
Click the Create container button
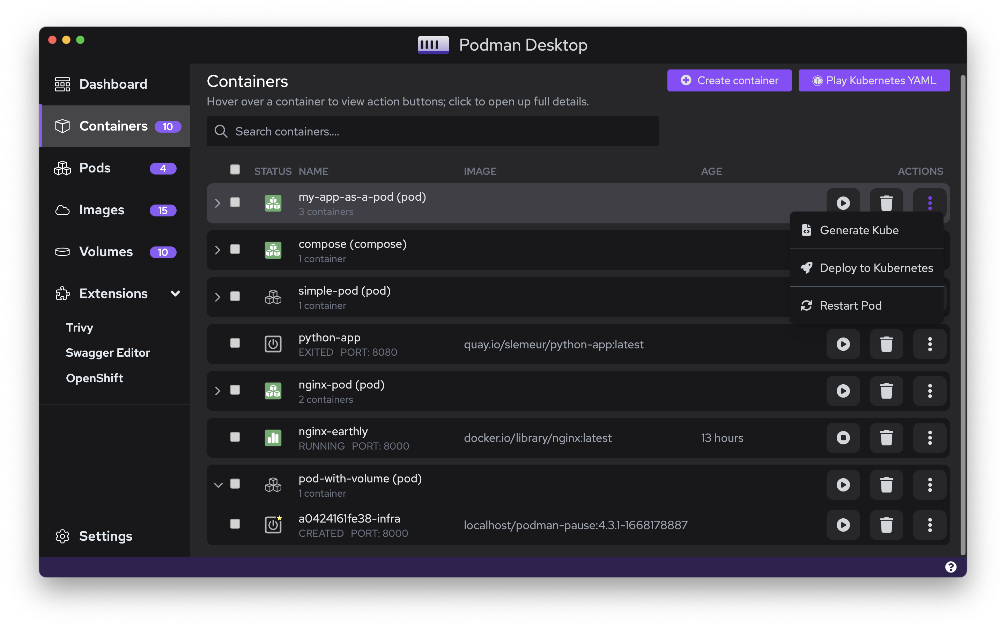[729, 80]
